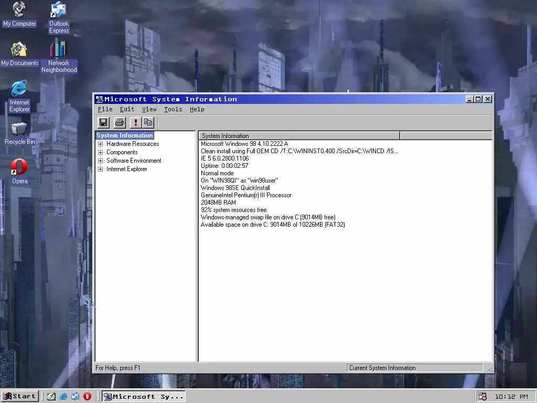This screenshot has width=537, height=403.
Task: Click the 'Clean install using Full OEM CD' line
Action: (x=299, y=151)
